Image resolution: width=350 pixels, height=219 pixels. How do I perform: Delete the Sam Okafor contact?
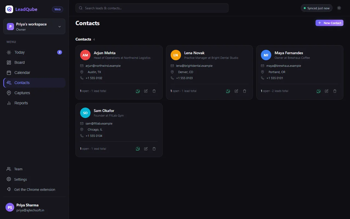pos(154,149)
